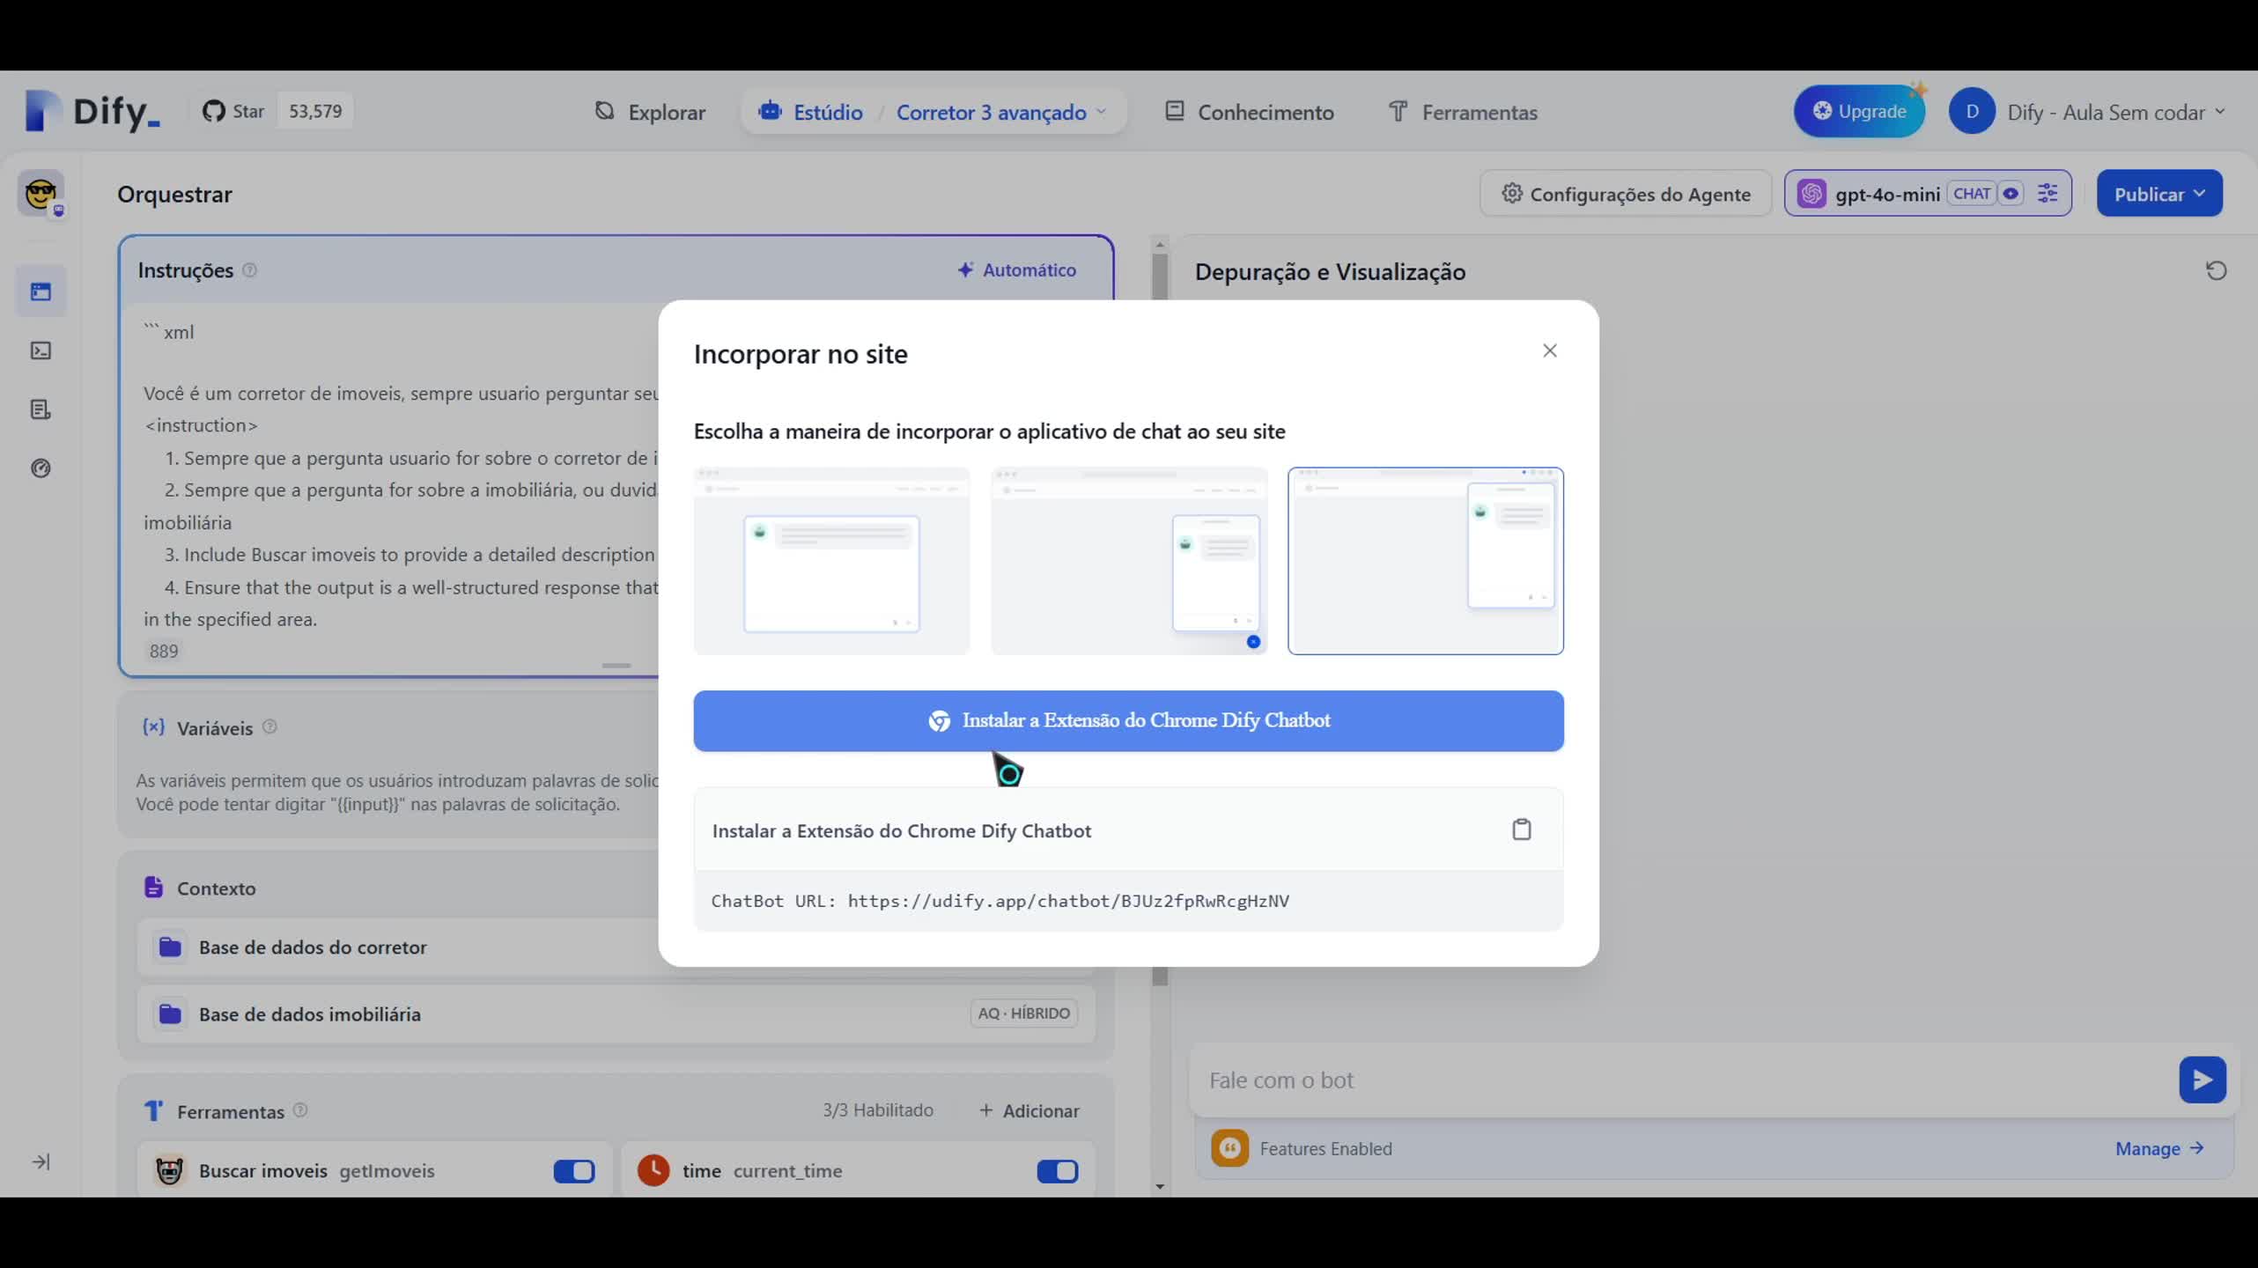The height and width of the screenshot is (1268, 2258).
Task: Disable the Buscar imoveis getImoveis tool toggle
Action: point(573,1171)
